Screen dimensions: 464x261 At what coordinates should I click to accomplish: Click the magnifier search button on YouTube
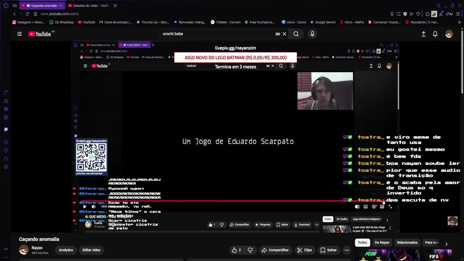point(296,34)
